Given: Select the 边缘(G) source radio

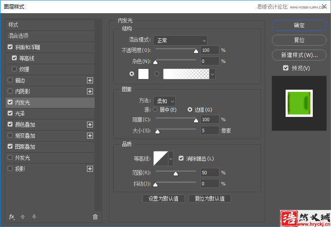Looking at the screenshot, I should [190, 110].
